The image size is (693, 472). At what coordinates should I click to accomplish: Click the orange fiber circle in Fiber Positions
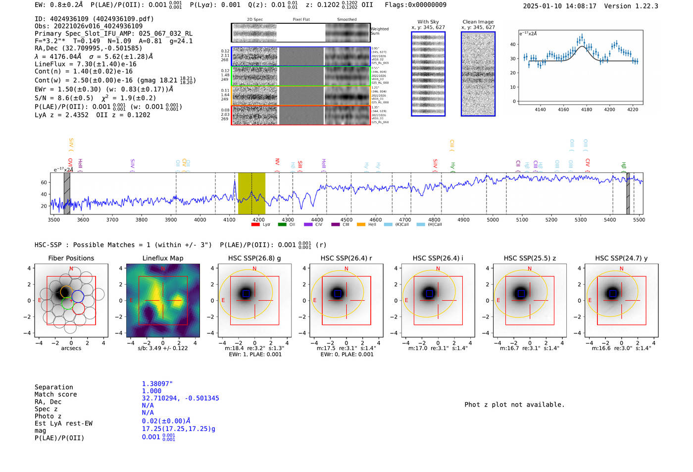coord(67,291)
